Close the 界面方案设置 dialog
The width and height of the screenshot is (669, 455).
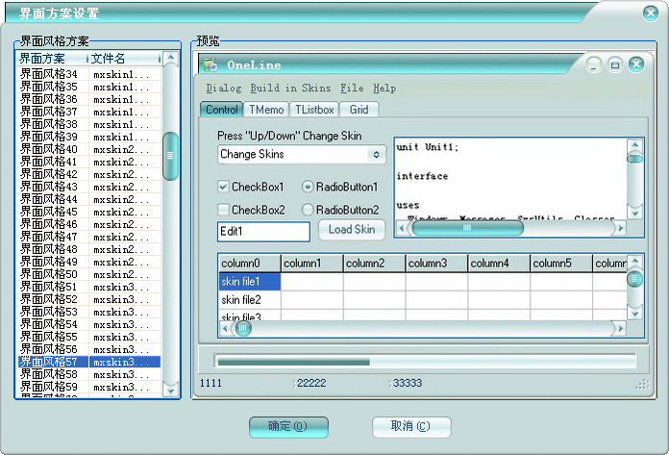pos(650,13)
